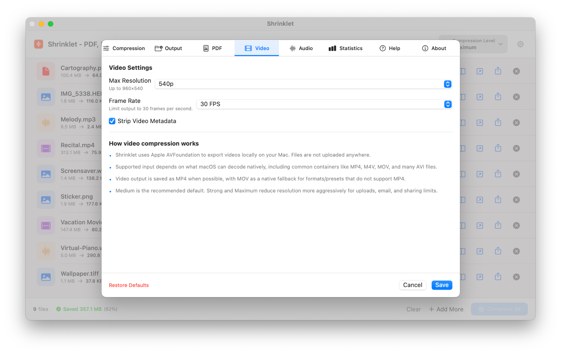Reveal Sticker.png via its arrow icon
The image size is (561, 354).
pyautogui.click(x=480, y=200)
